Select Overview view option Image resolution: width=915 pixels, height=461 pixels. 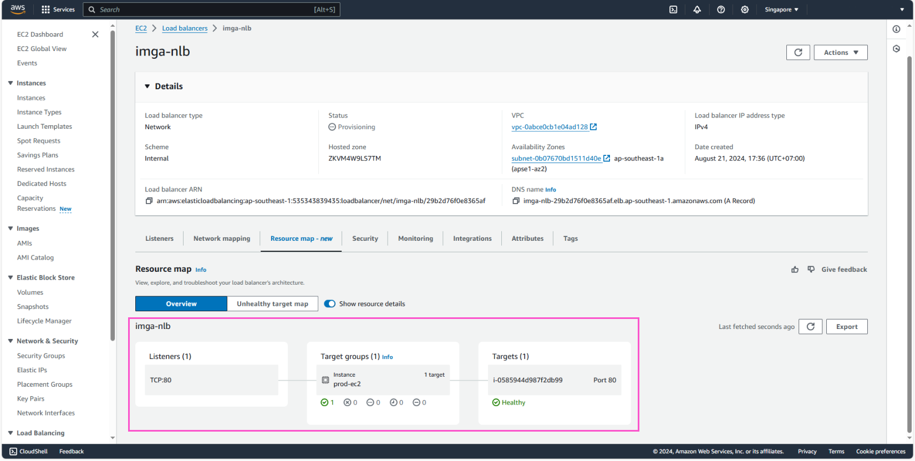click(181, 304)
